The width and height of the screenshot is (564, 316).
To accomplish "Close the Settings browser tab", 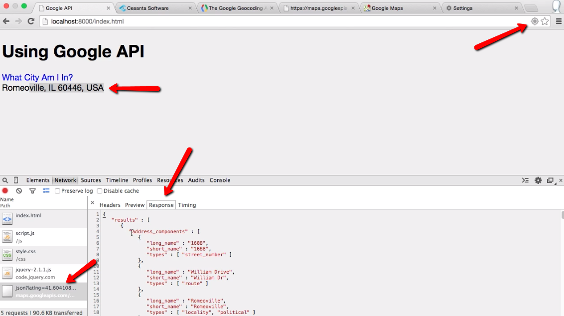I will coord(516,8).
